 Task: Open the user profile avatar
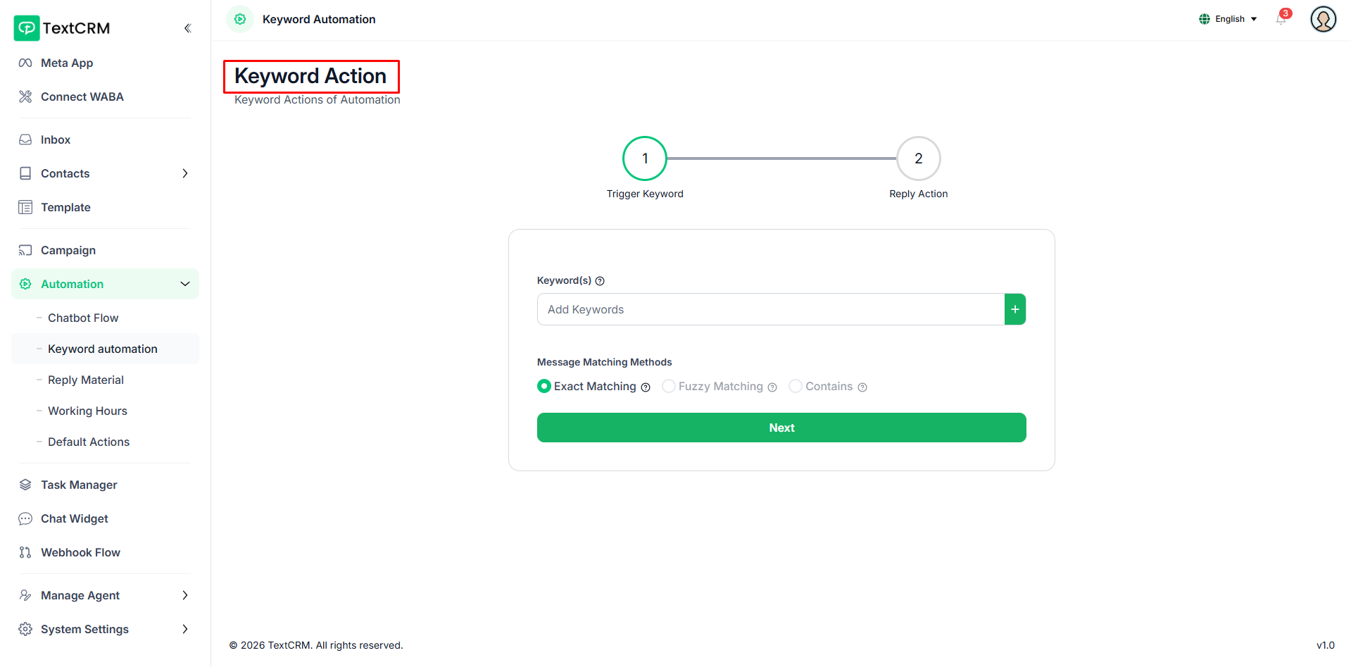[x=1323, y=19]
